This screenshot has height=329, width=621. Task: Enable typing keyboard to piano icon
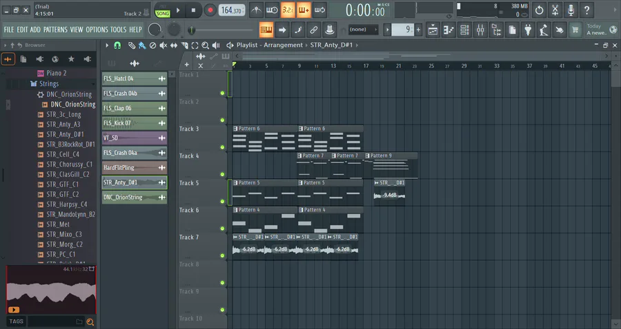[266, 30]
